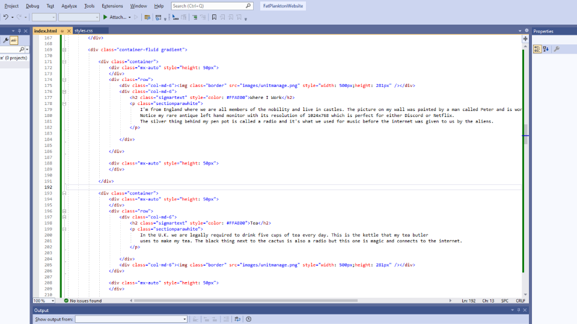Click 'No issues found' status indicator

pos(83,301)
